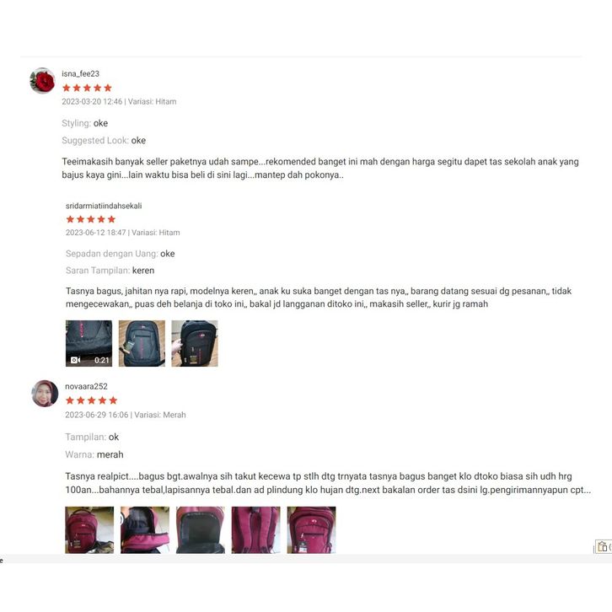612x612 pixels.
Task: Click the novaara252 username
Action: 86,386
